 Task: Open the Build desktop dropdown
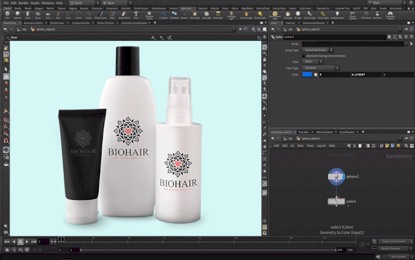[x=84, y=3]
